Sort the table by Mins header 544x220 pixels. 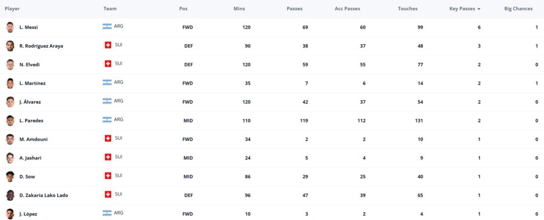click(239, 9)
